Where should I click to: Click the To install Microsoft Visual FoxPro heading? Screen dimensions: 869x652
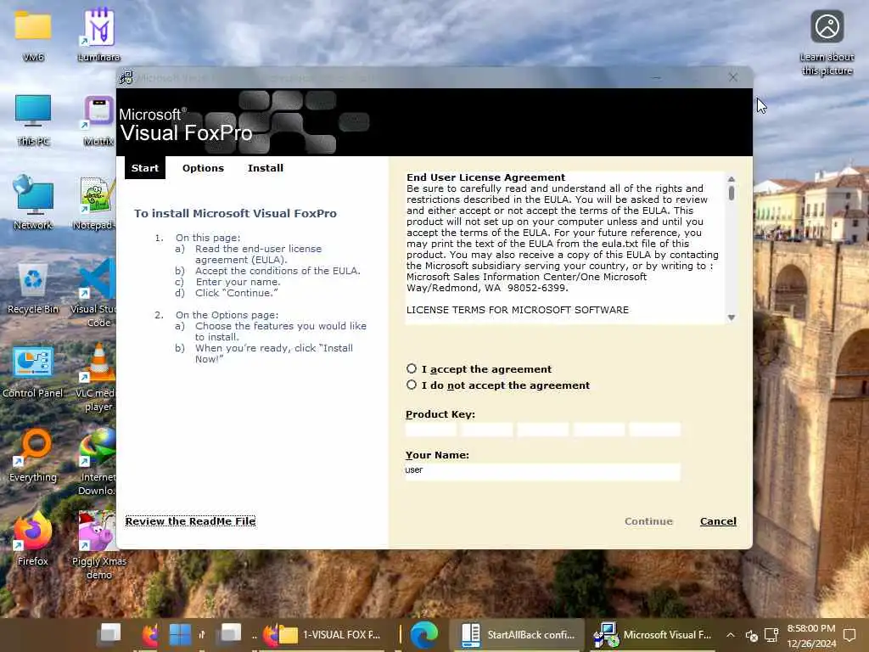(235, 213)
